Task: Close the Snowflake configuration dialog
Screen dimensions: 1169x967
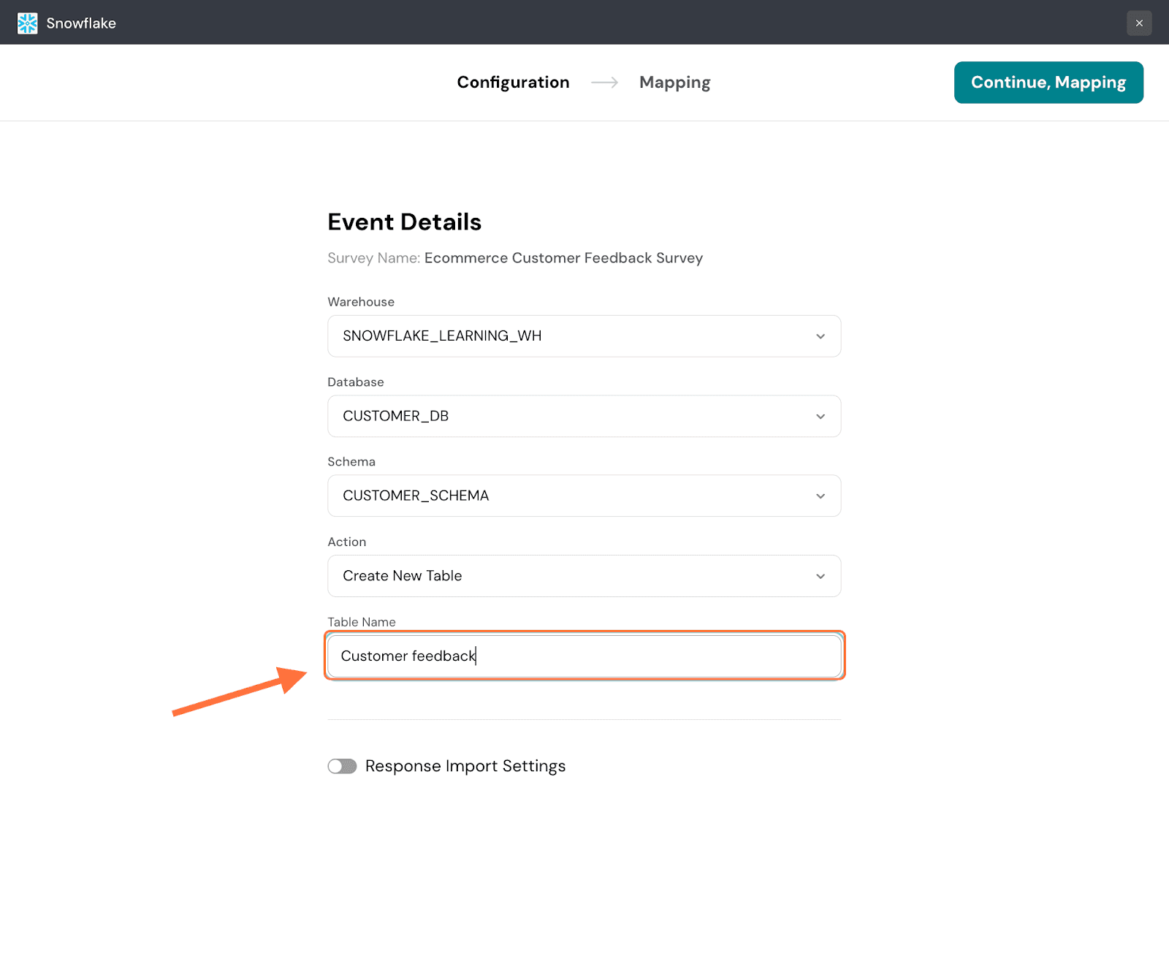Action: [1138, 23]
